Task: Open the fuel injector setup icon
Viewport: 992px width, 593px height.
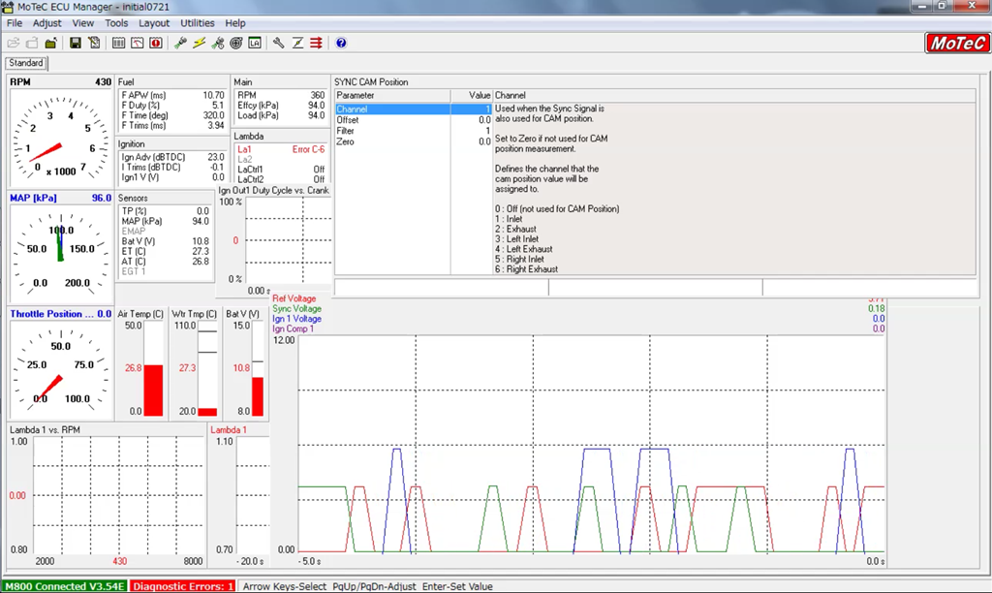Action: coord(181,43)
